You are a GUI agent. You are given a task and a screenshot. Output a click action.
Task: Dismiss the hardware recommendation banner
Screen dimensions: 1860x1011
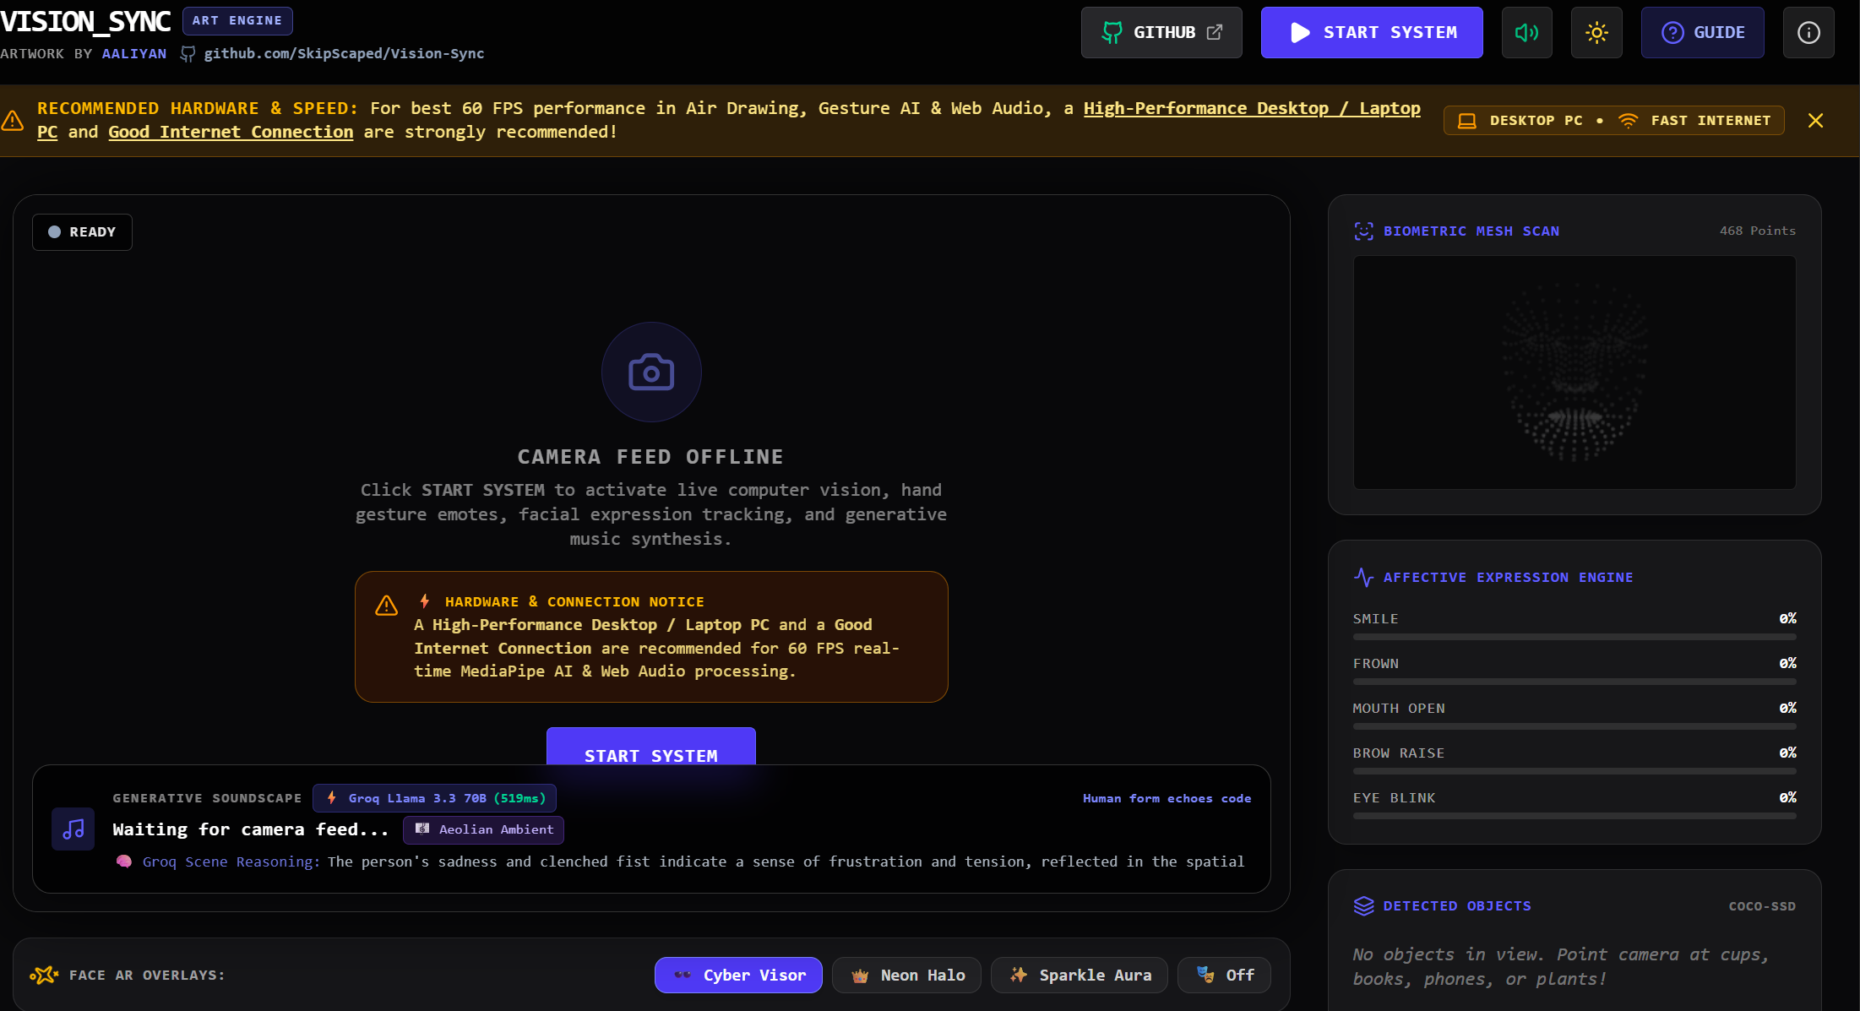1815,121
